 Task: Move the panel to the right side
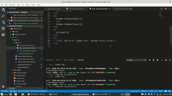tap(166, 60)
